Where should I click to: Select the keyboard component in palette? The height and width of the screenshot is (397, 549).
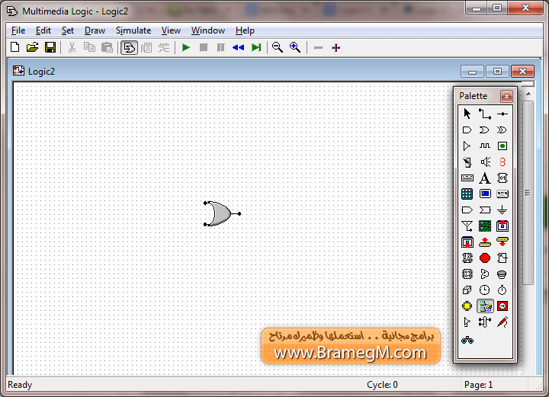point(467,178)
